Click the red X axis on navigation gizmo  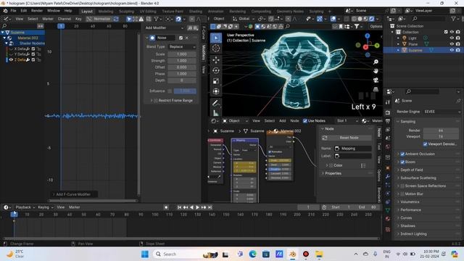(365, 47)
